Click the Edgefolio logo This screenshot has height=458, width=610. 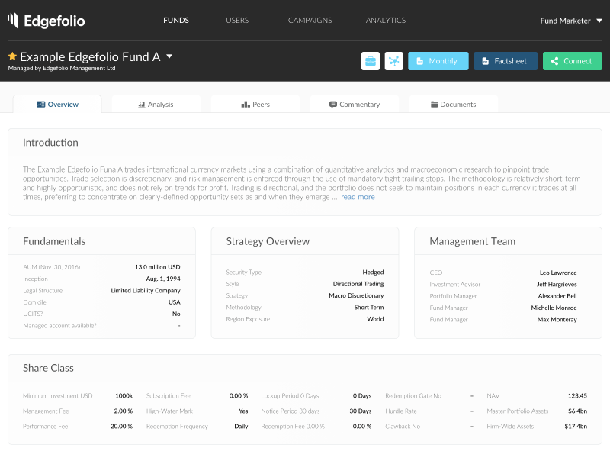tap(46, 21)
